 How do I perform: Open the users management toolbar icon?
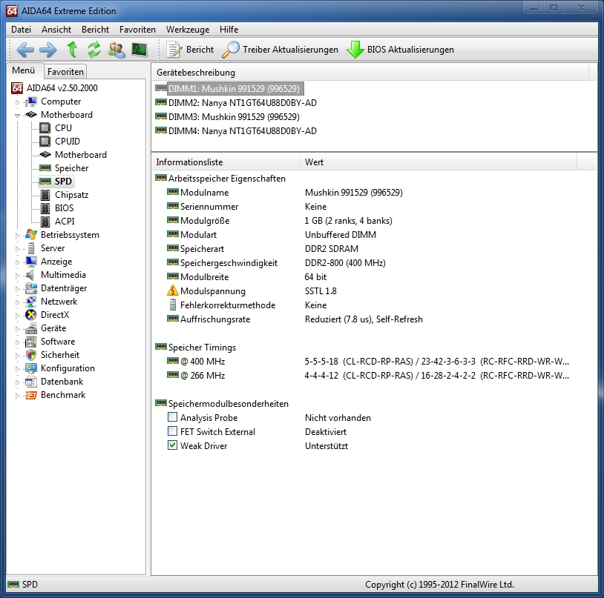click(x=116, y=50)
